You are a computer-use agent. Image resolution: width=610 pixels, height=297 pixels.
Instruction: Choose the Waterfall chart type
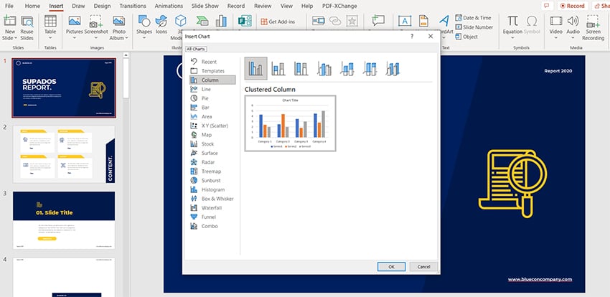click(211, 207)
